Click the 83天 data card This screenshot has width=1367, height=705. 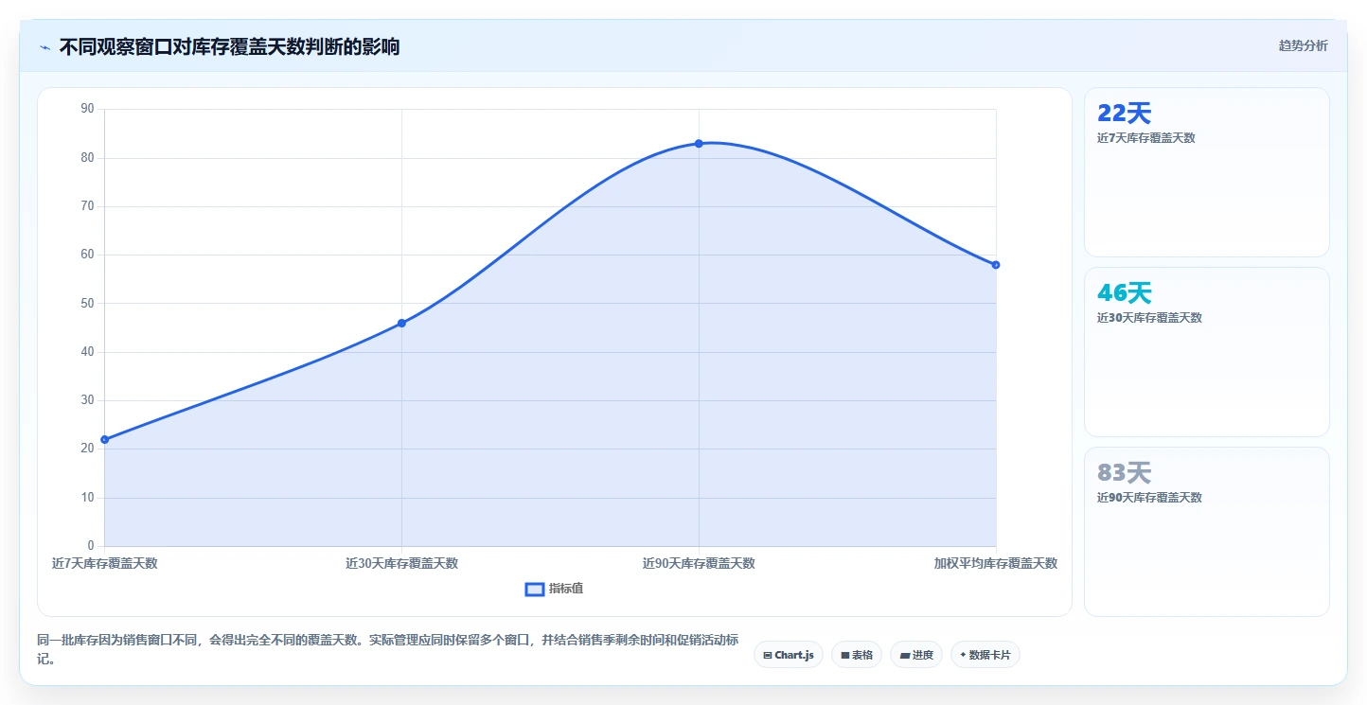pyautogui.click(x=1206, y=532)
